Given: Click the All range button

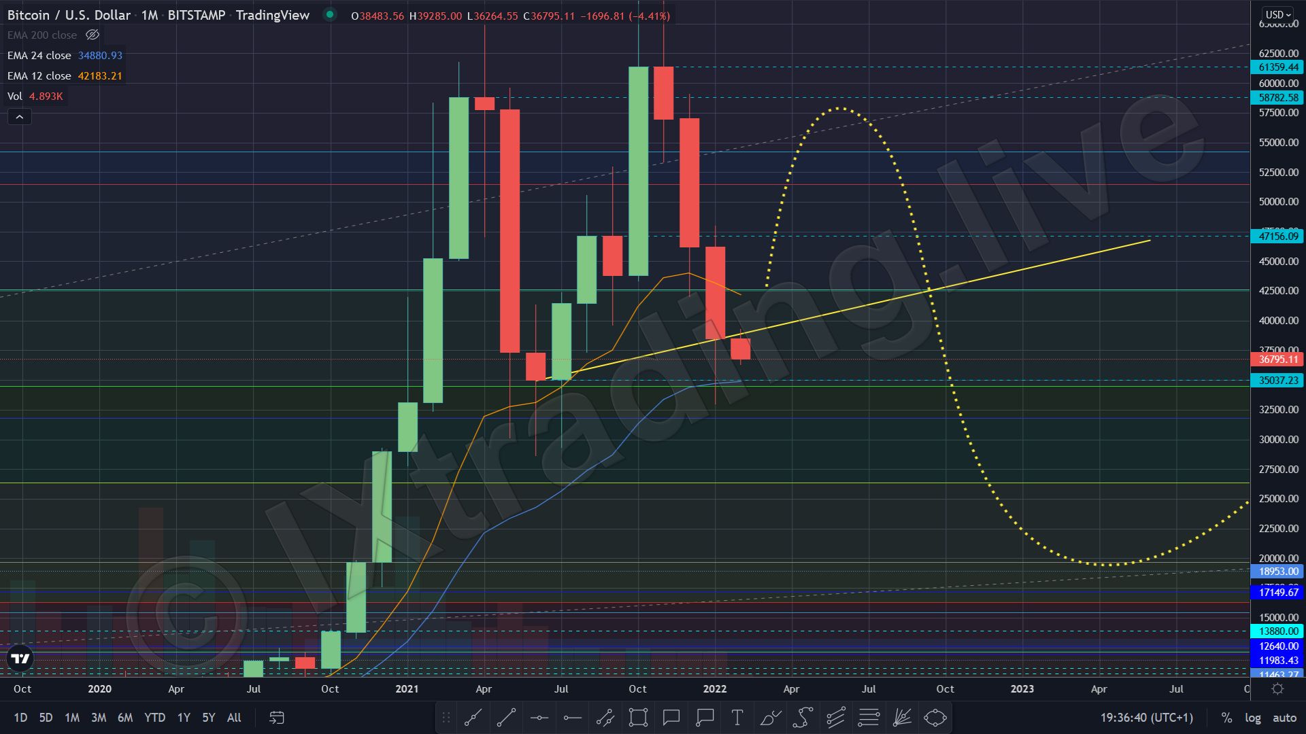Looking at the screenshot, I should coord(234,718).
